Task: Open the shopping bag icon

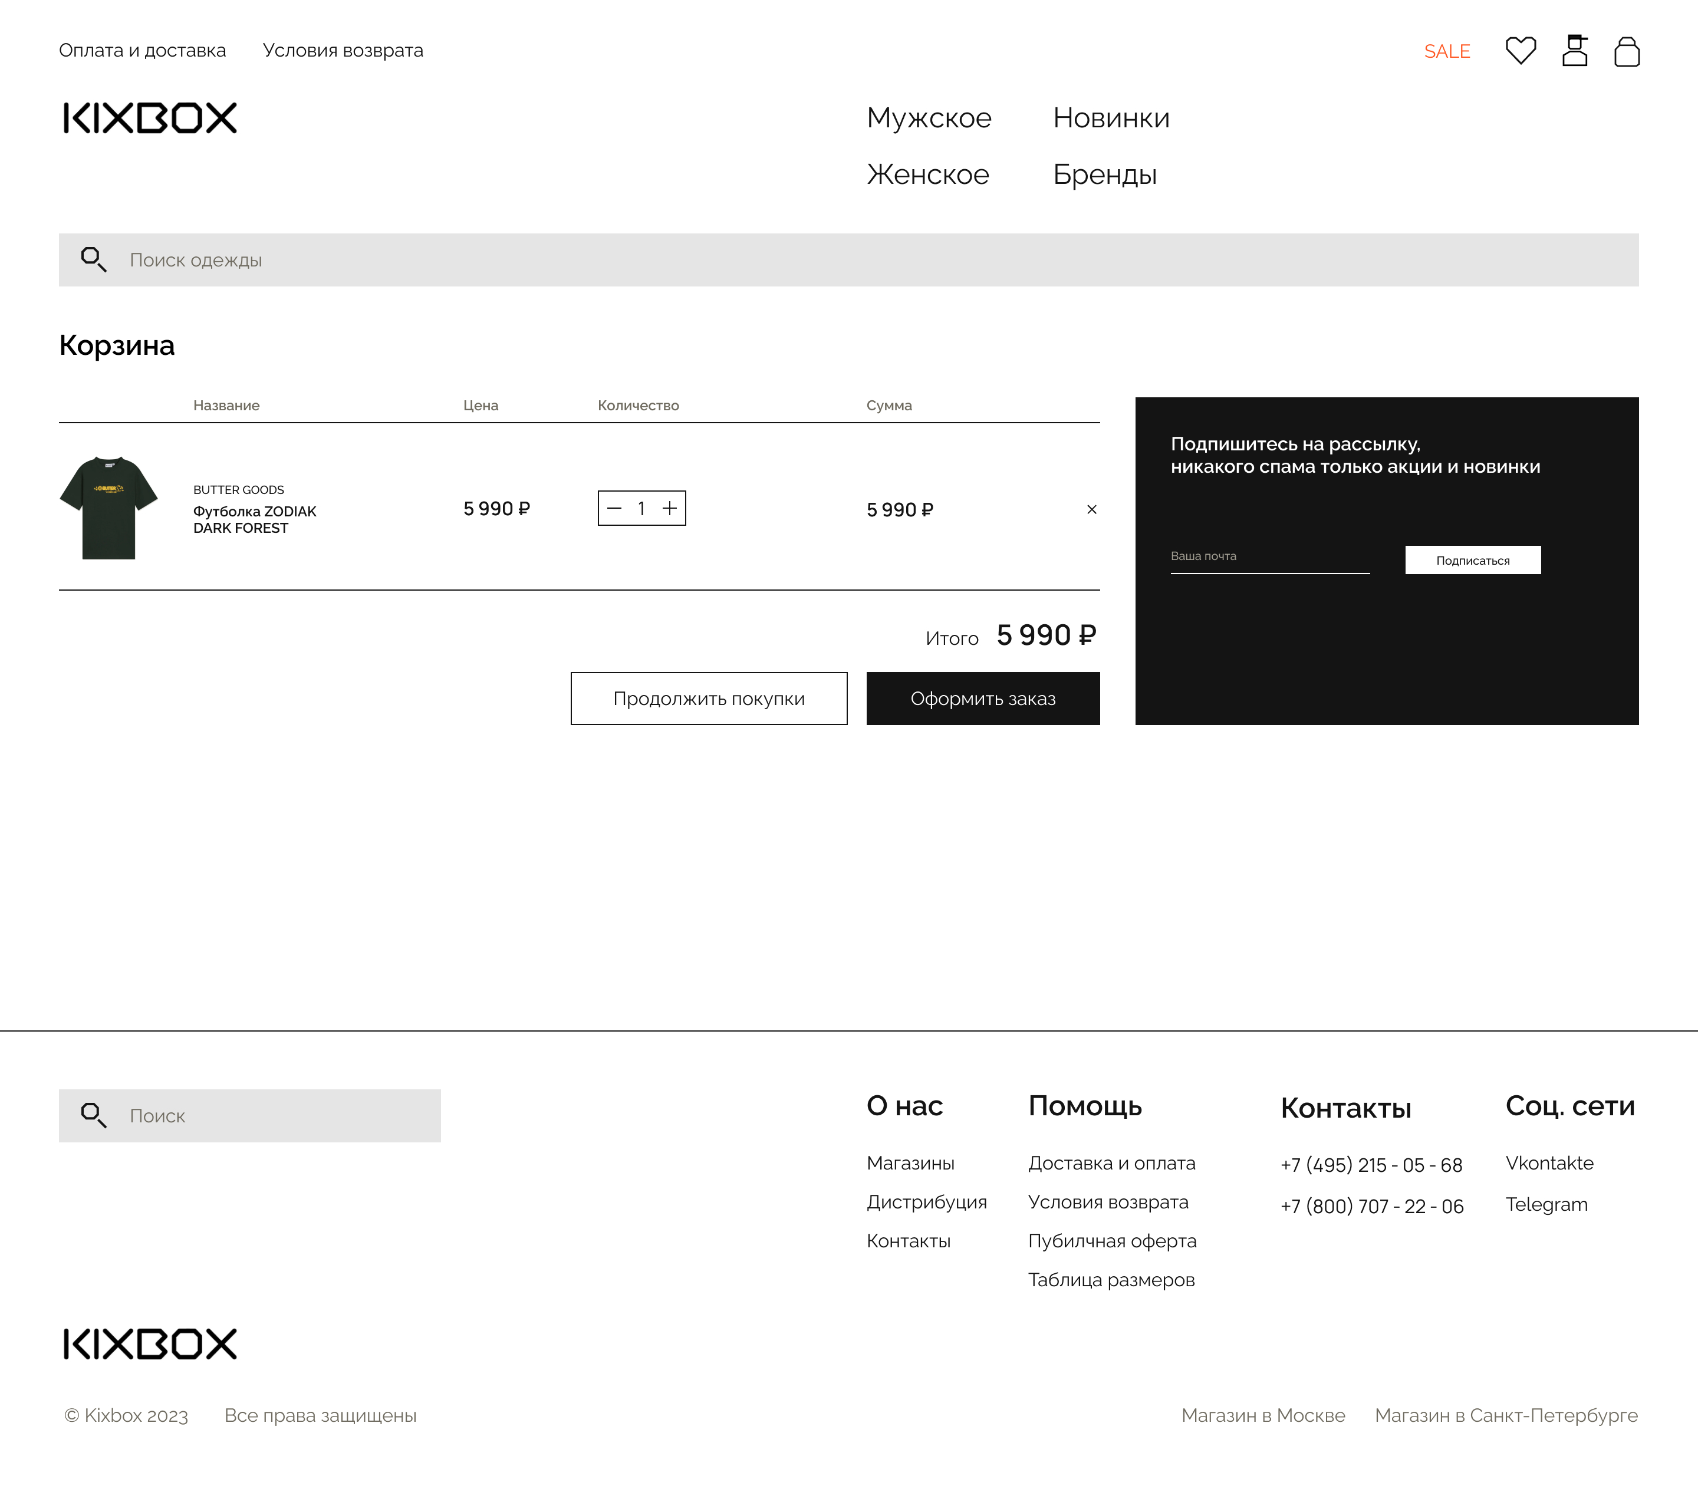Action: (x=1627, y=51)
